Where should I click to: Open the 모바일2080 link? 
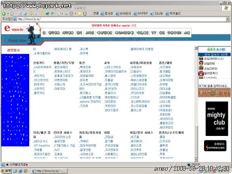click(x=86, y=76)
